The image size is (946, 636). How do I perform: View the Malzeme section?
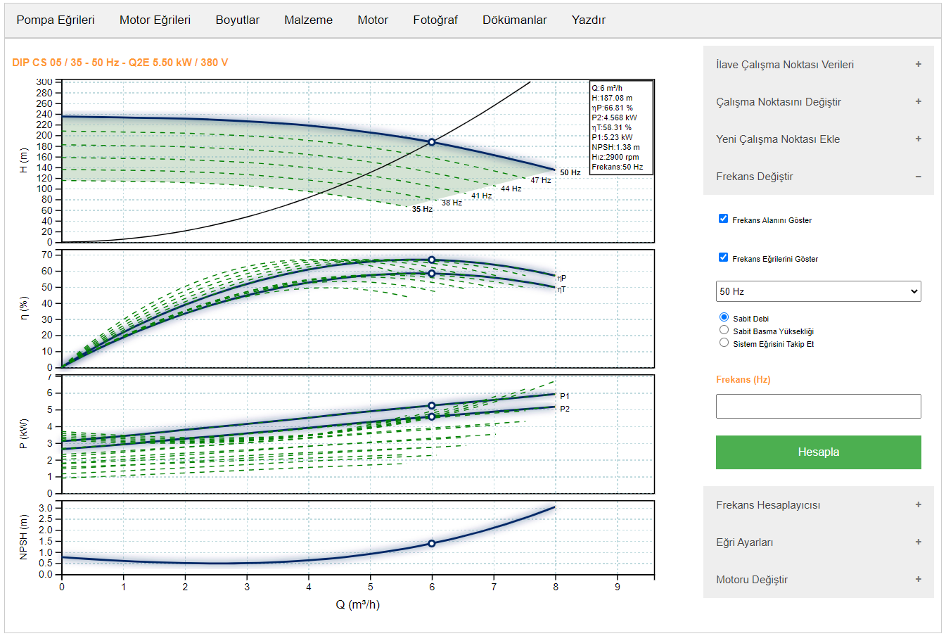point(308,20)
